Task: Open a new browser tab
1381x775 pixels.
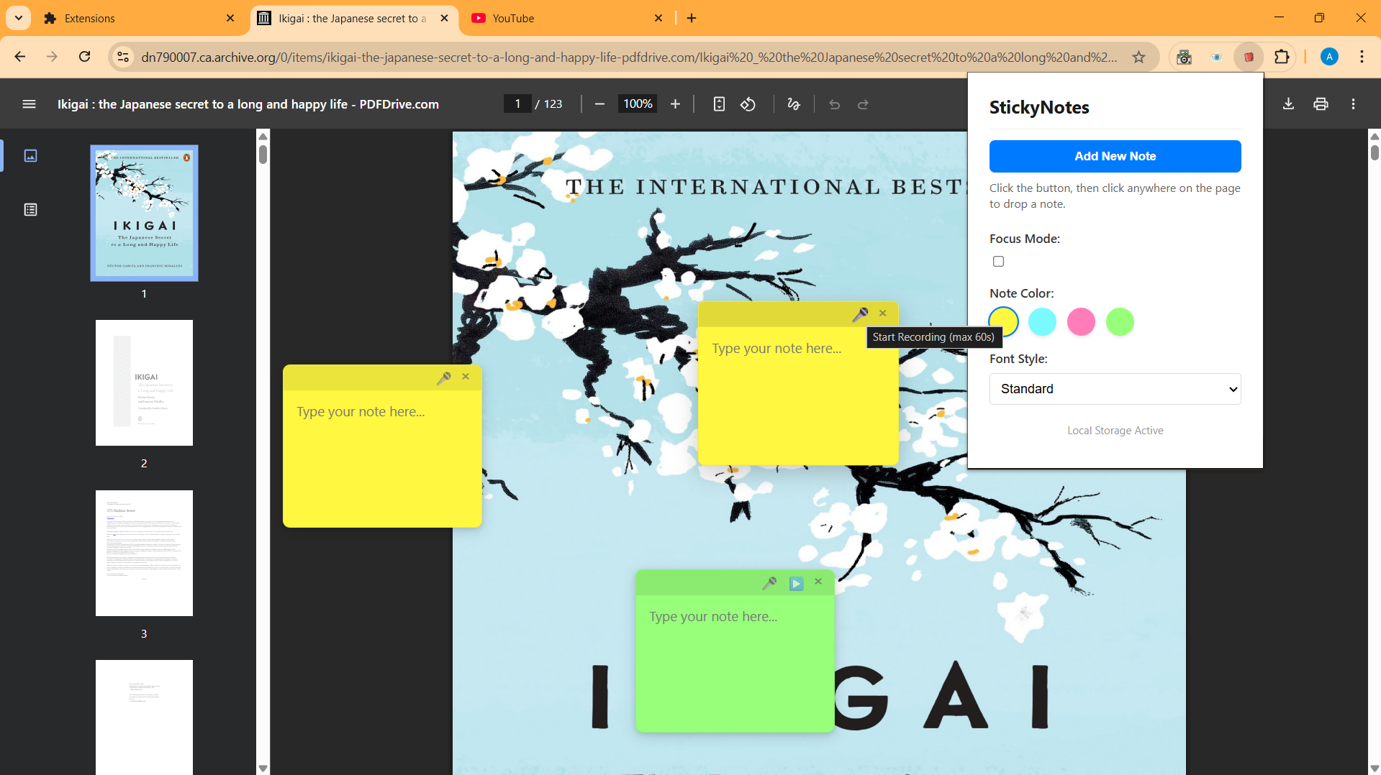Action: 692,18
